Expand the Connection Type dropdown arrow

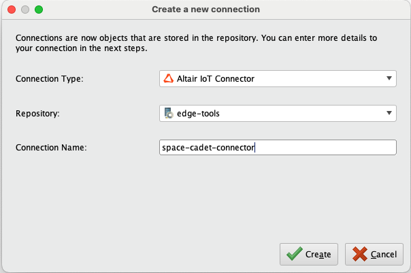(x=389, y=79)
